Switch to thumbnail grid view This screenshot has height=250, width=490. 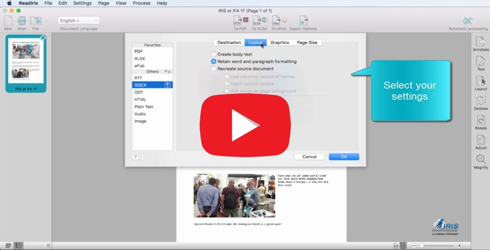point(8,246)
